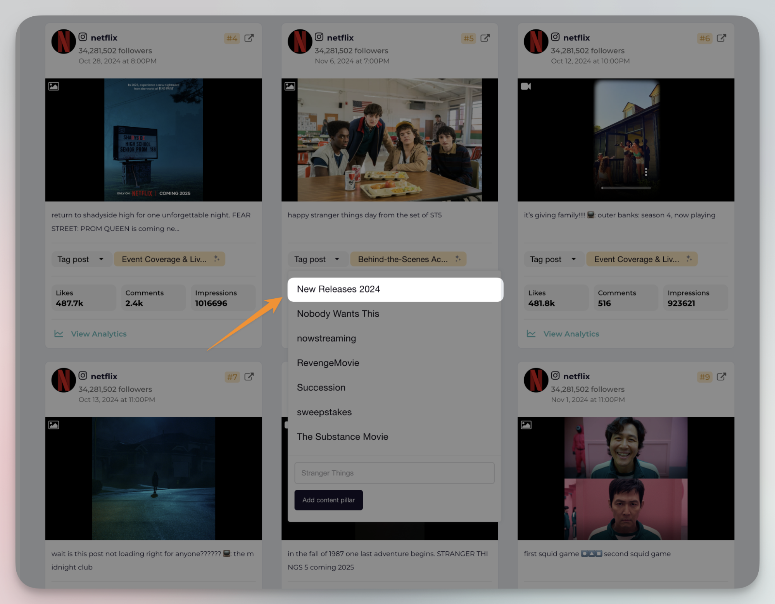Click Netflix avatar on post #9
This screenshot has height=604, width=775.
(x=536, y=380)
